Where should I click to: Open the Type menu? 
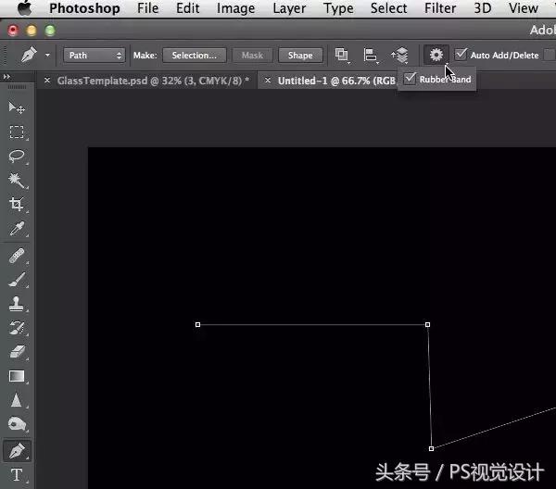click(x=338, y=8)
